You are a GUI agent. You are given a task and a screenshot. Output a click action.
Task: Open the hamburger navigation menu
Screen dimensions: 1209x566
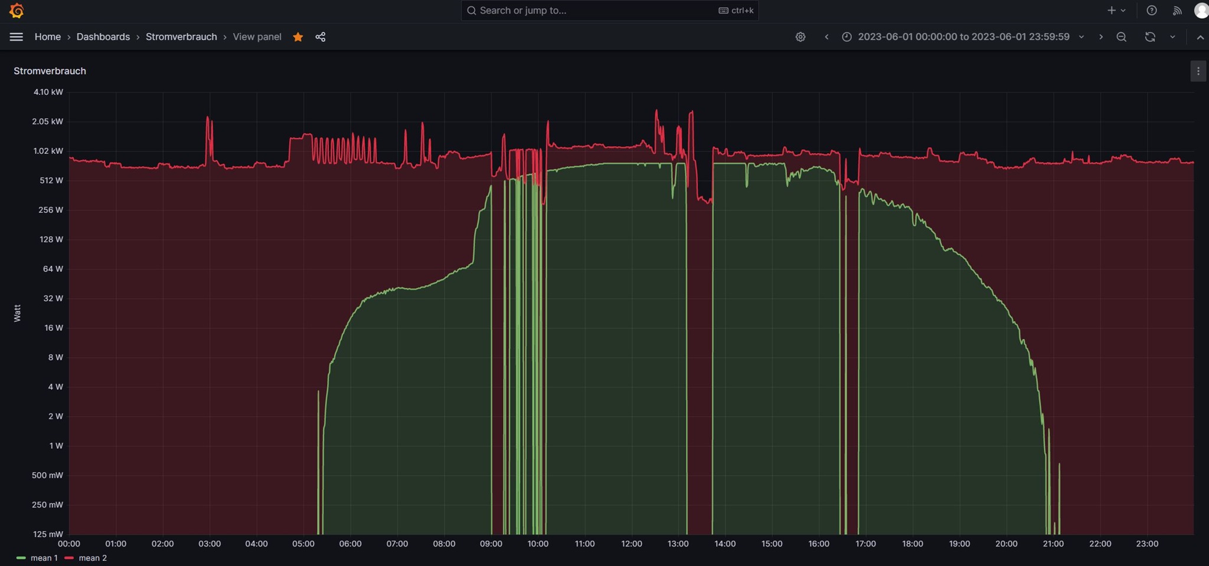(x=17, y=37)
